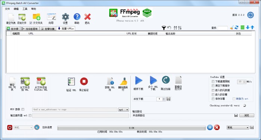Move item down with blue down arrow

pyautogui.click(x=248, y=28)
